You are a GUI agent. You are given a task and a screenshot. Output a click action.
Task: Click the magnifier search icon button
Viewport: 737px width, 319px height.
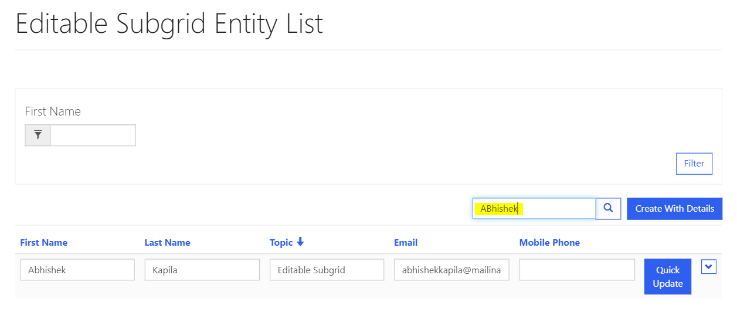608,208
